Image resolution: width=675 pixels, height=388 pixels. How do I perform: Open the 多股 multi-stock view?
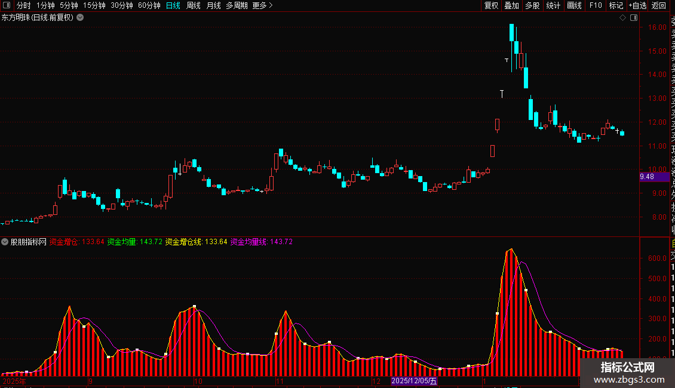[532, 5]
